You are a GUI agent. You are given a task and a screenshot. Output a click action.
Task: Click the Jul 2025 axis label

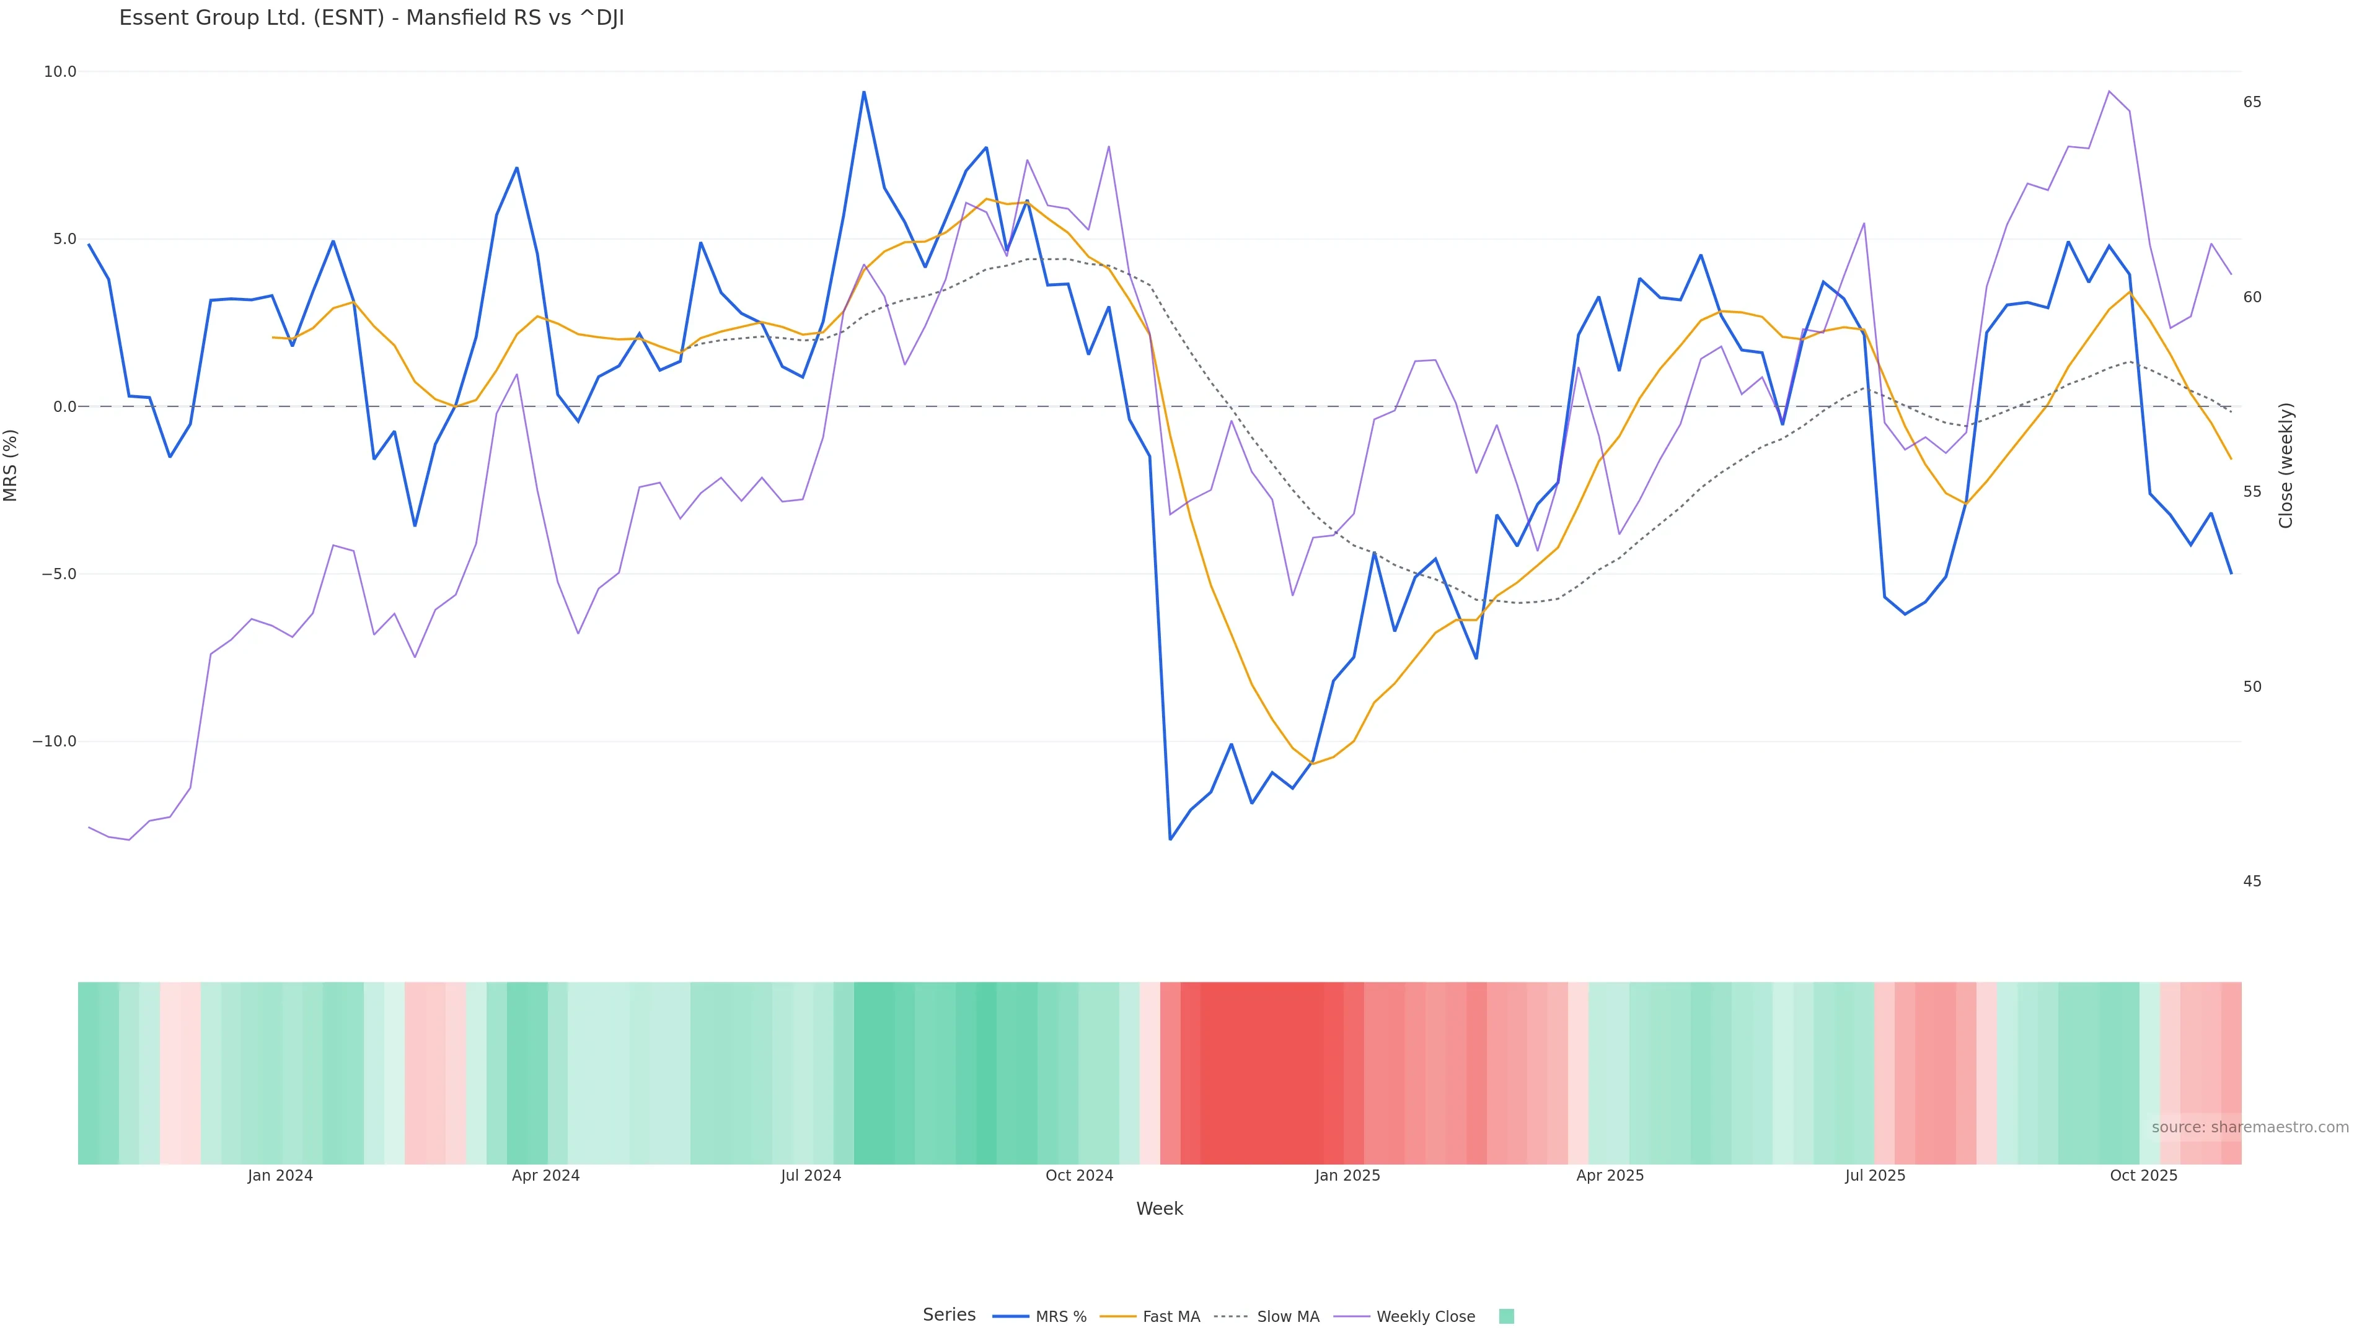click(x=1875, y=1176)
